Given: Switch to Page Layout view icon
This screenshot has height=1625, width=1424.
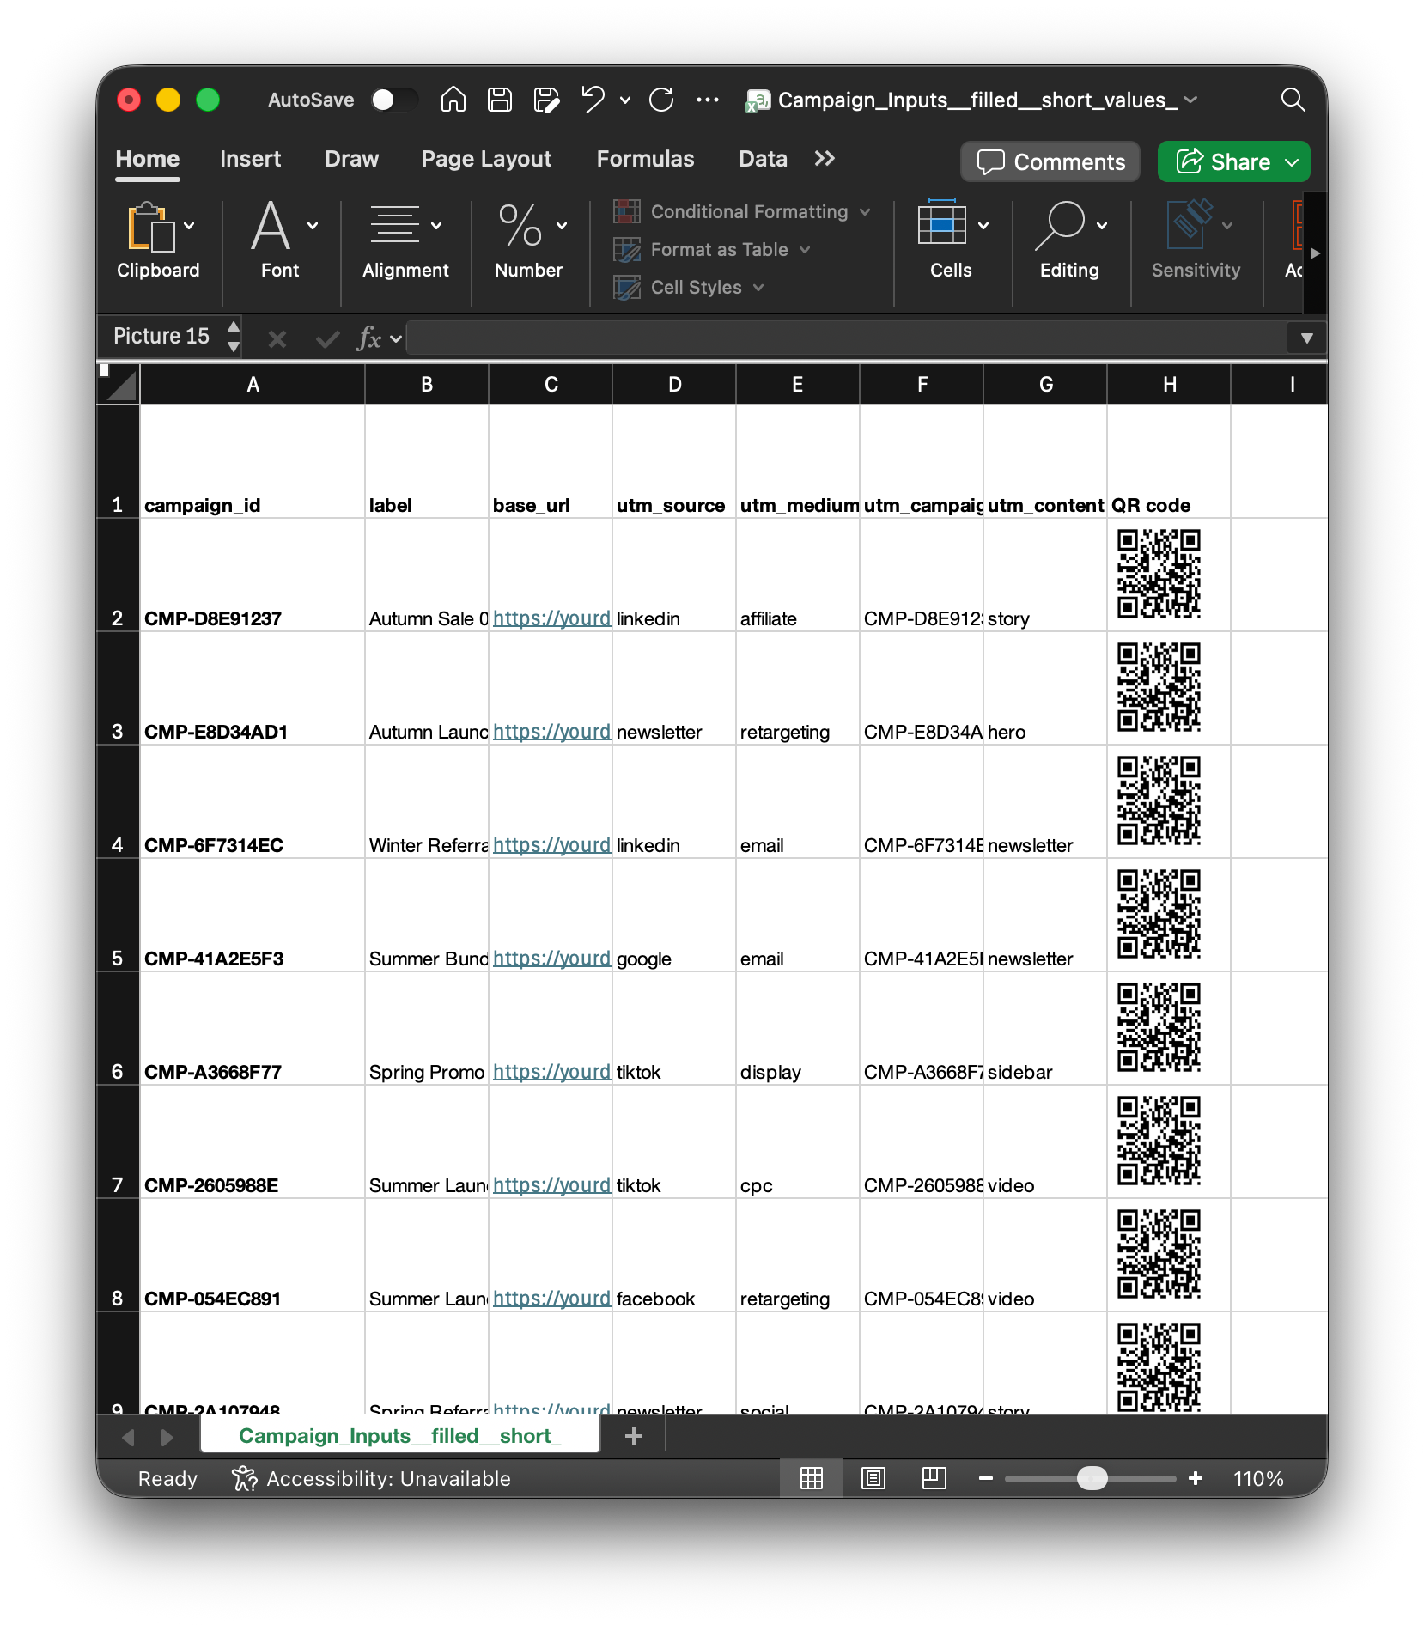Looking at the screenshot, I should (x=873, y=1478).
